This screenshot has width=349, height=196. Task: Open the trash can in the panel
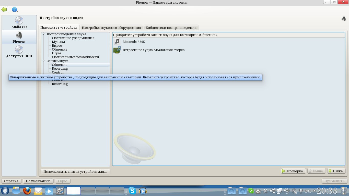[344, 191]
